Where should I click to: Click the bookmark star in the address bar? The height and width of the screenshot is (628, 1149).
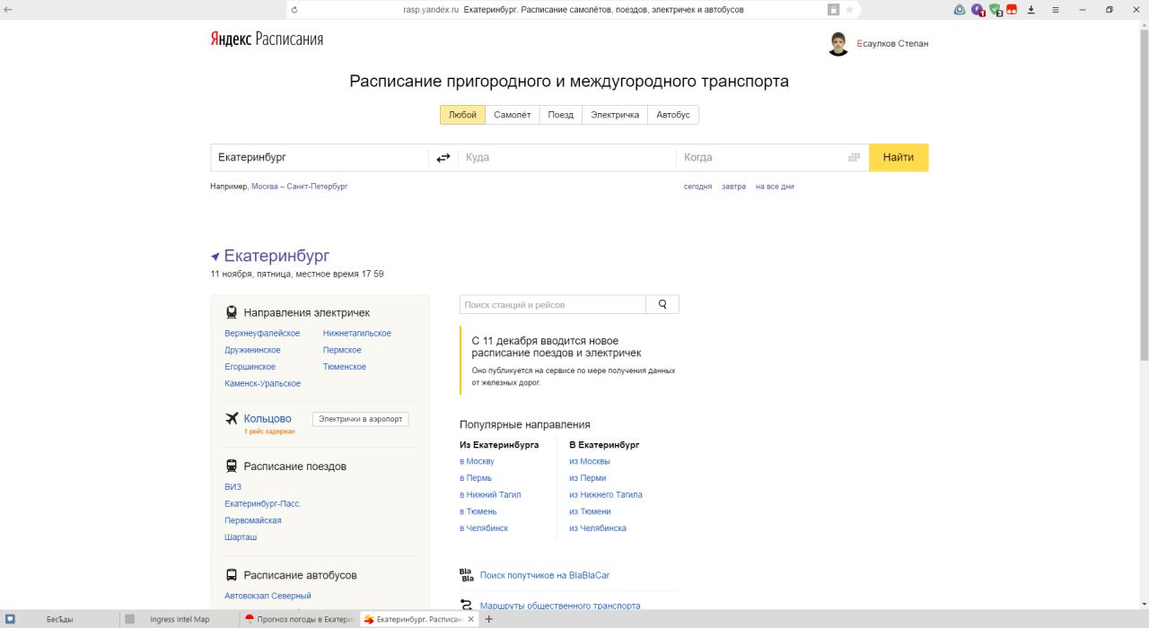tap(849, 10)
